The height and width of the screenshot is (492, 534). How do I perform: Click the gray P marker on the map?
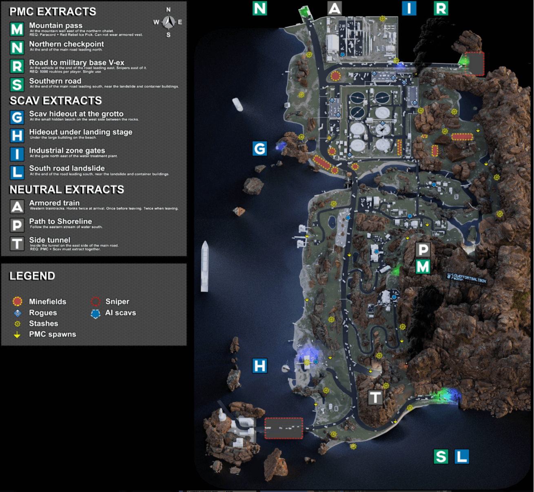[423, 249]
